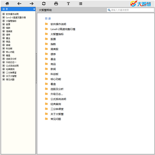Toggle the contents list icon
The width and height of the screenshot is (155, 155).
pyautogui.click(x=81, y=3)
